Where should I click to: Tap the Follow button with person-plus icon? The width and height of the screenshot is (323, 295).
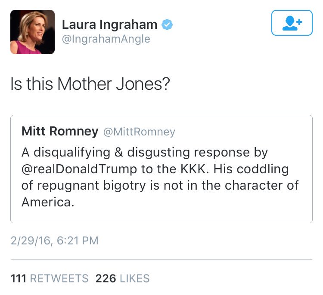[292, 23]
